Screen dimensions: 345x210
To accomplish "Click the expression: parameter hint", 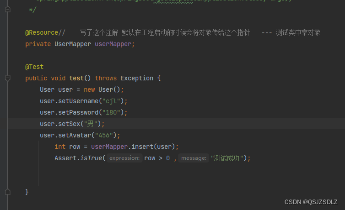I will (x=124, y=158).
